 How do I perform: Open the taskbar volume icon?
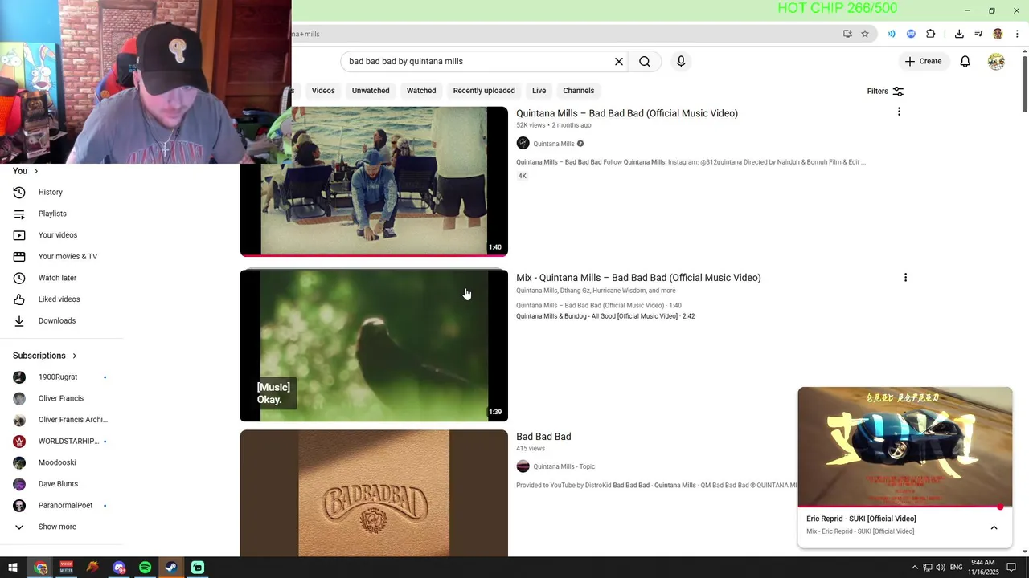(x=940, y=568)
